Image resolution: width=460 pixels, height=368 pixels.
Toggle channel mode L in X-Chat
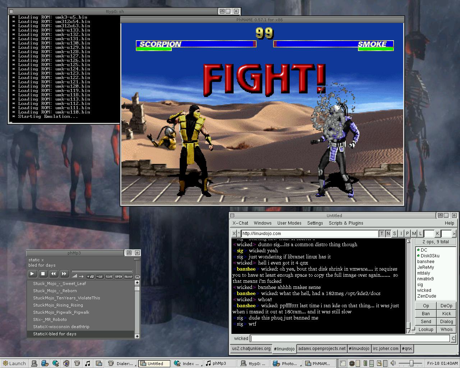pos(420,234)
